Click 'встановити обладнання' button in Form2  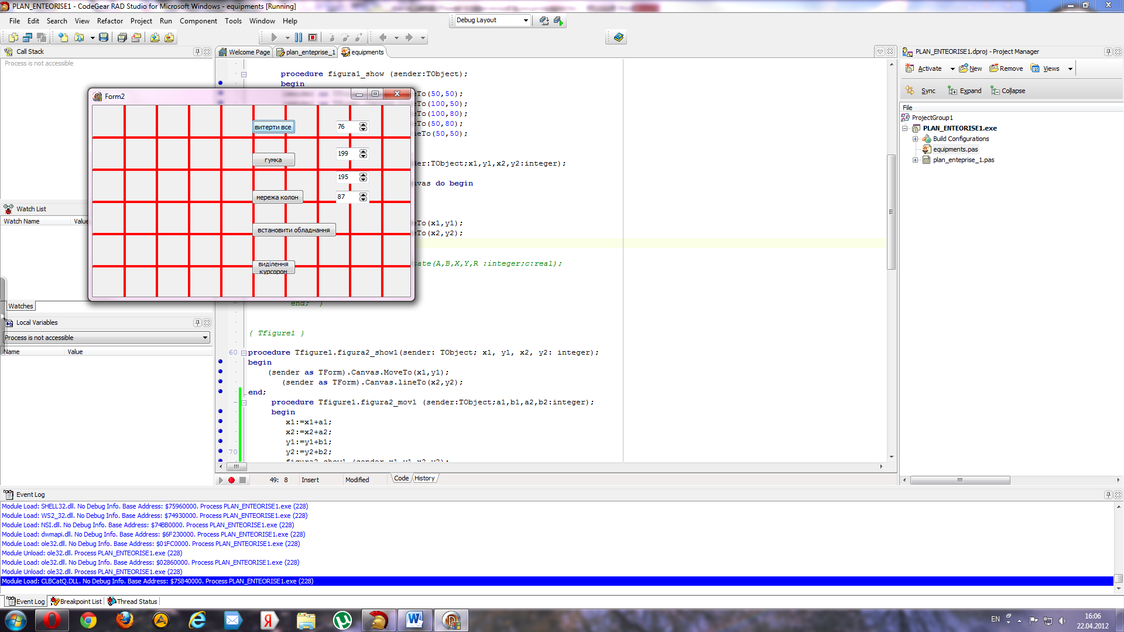point(294,230)
